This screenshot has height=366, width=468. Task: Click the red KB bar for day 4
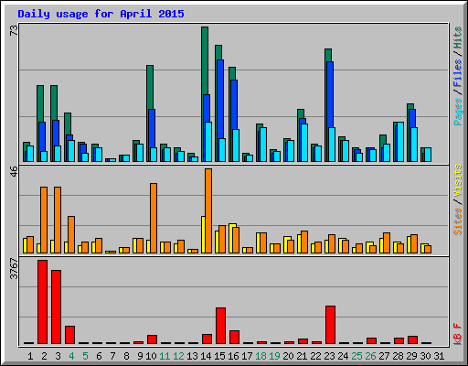[x=69, y=335]
